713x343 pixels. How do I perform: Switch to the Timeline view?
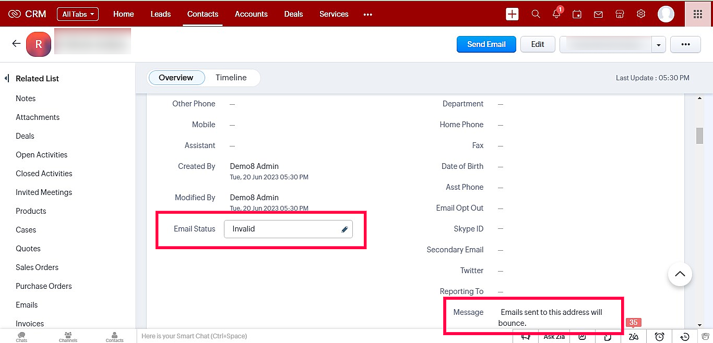point(231,78)
